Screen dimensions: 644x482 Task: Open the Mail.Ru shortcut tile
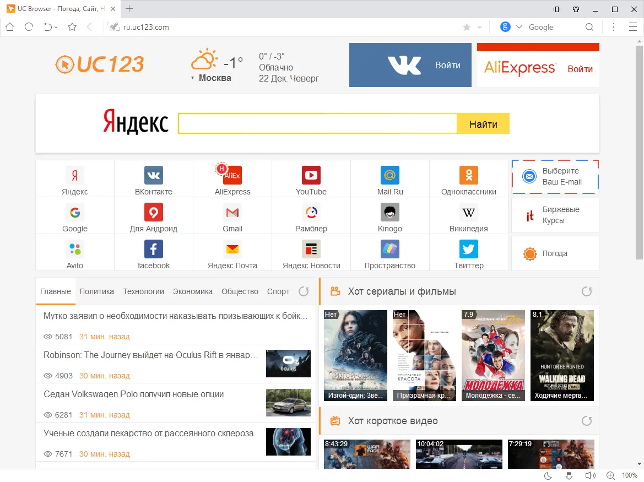tap(390, 179)
